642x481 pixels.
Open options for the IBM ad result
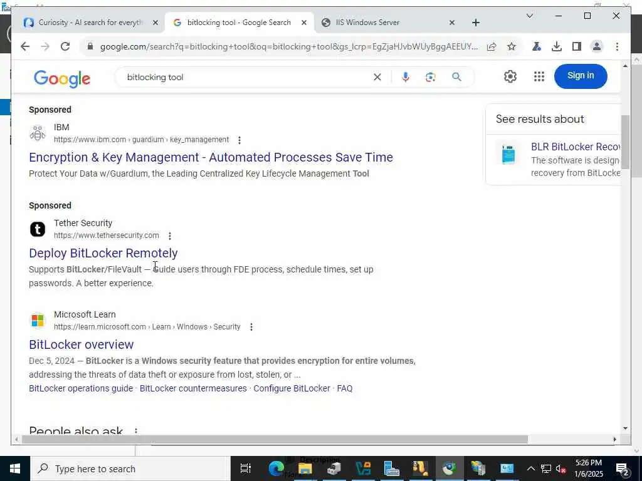[239, 140]
